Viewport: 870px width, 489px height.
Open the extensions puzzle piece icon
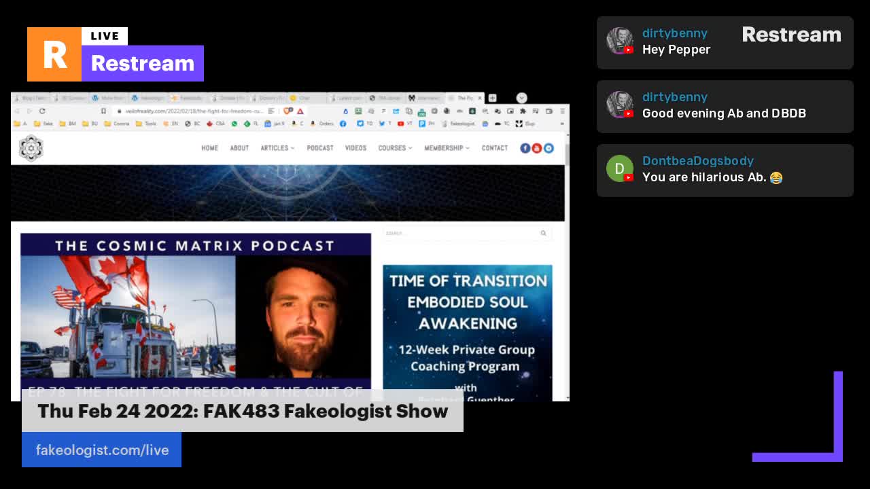(523, 111)
